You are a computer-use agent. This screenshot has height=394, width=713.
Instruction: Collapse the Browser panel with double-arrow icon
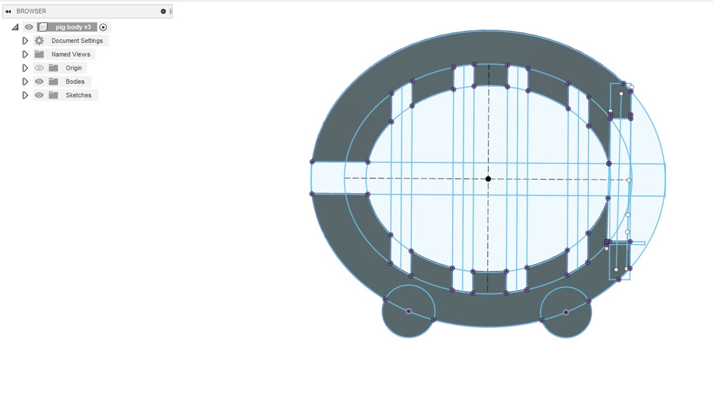8,11
